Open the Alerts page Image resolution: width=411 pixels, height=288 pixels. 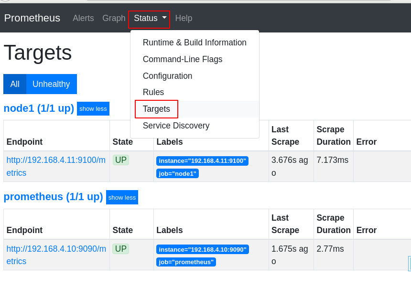click(x=83, y=18)
